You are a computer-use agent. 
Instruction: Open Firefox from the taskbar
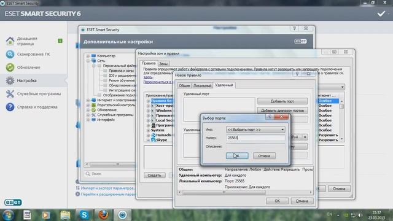pyautogui.click(x=103, y=215)
